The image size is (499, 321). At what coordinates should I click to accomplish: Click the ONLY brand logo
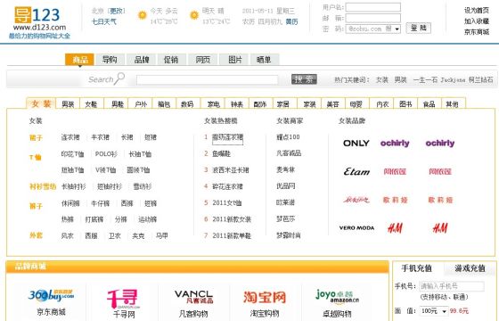point(356,144)
